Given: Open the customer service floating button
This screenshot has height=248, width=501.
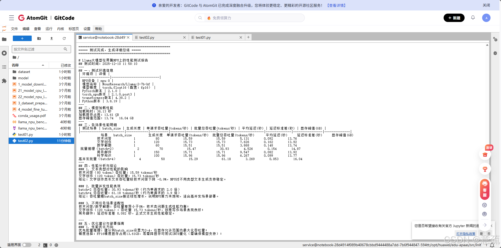Looking at the screenshot, I should point(485,189).
